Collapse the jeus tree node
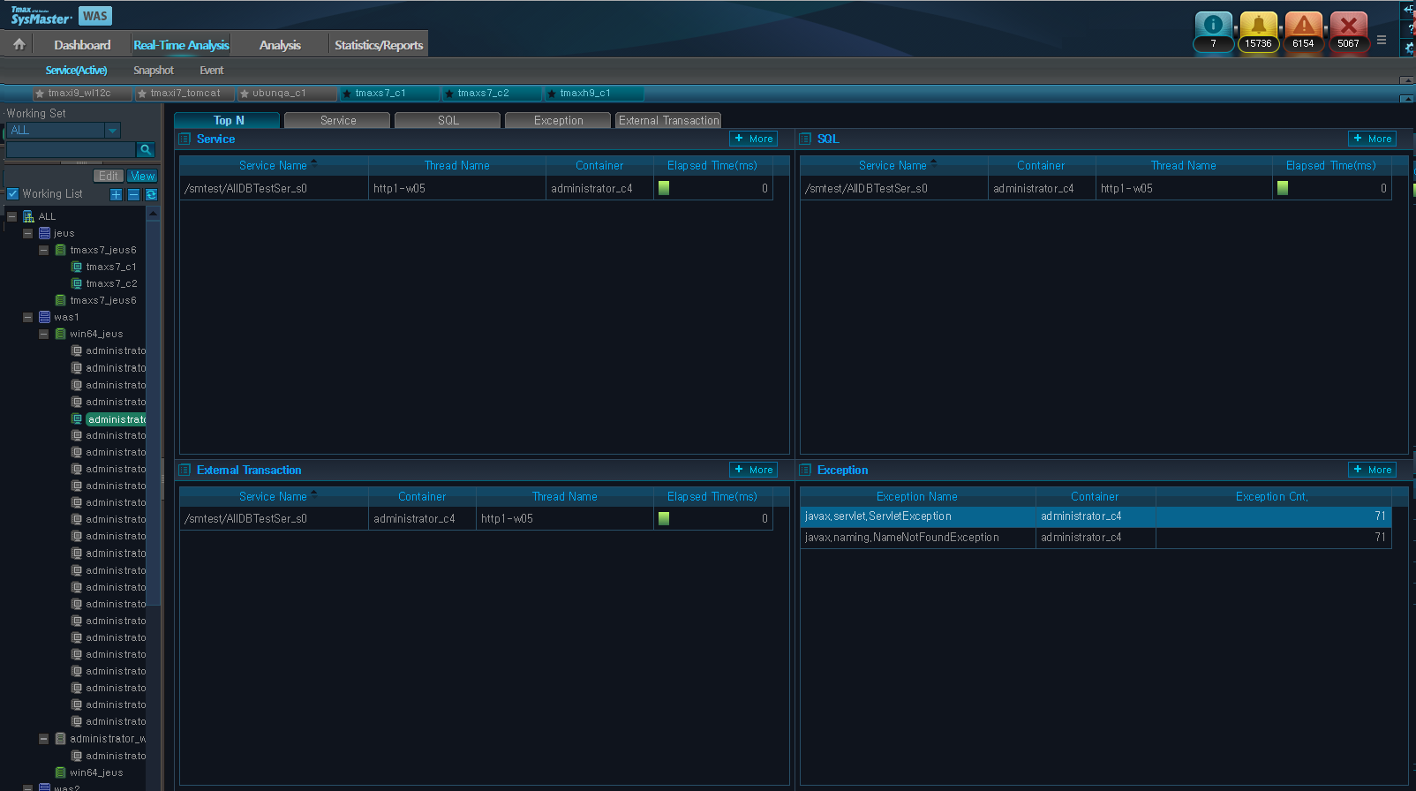Screen dimensions: 1416x791 pyautogui.click(x=27, y=233)
